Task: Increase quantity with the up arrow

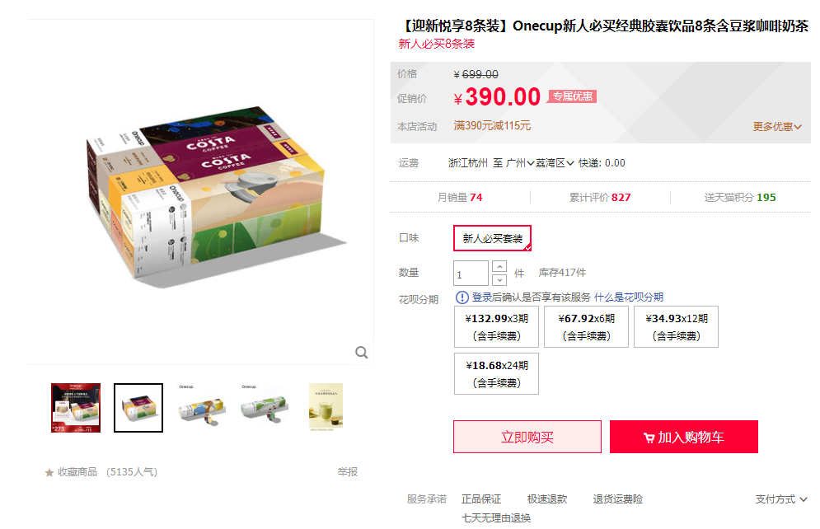Action: click(x=499, y=267)
